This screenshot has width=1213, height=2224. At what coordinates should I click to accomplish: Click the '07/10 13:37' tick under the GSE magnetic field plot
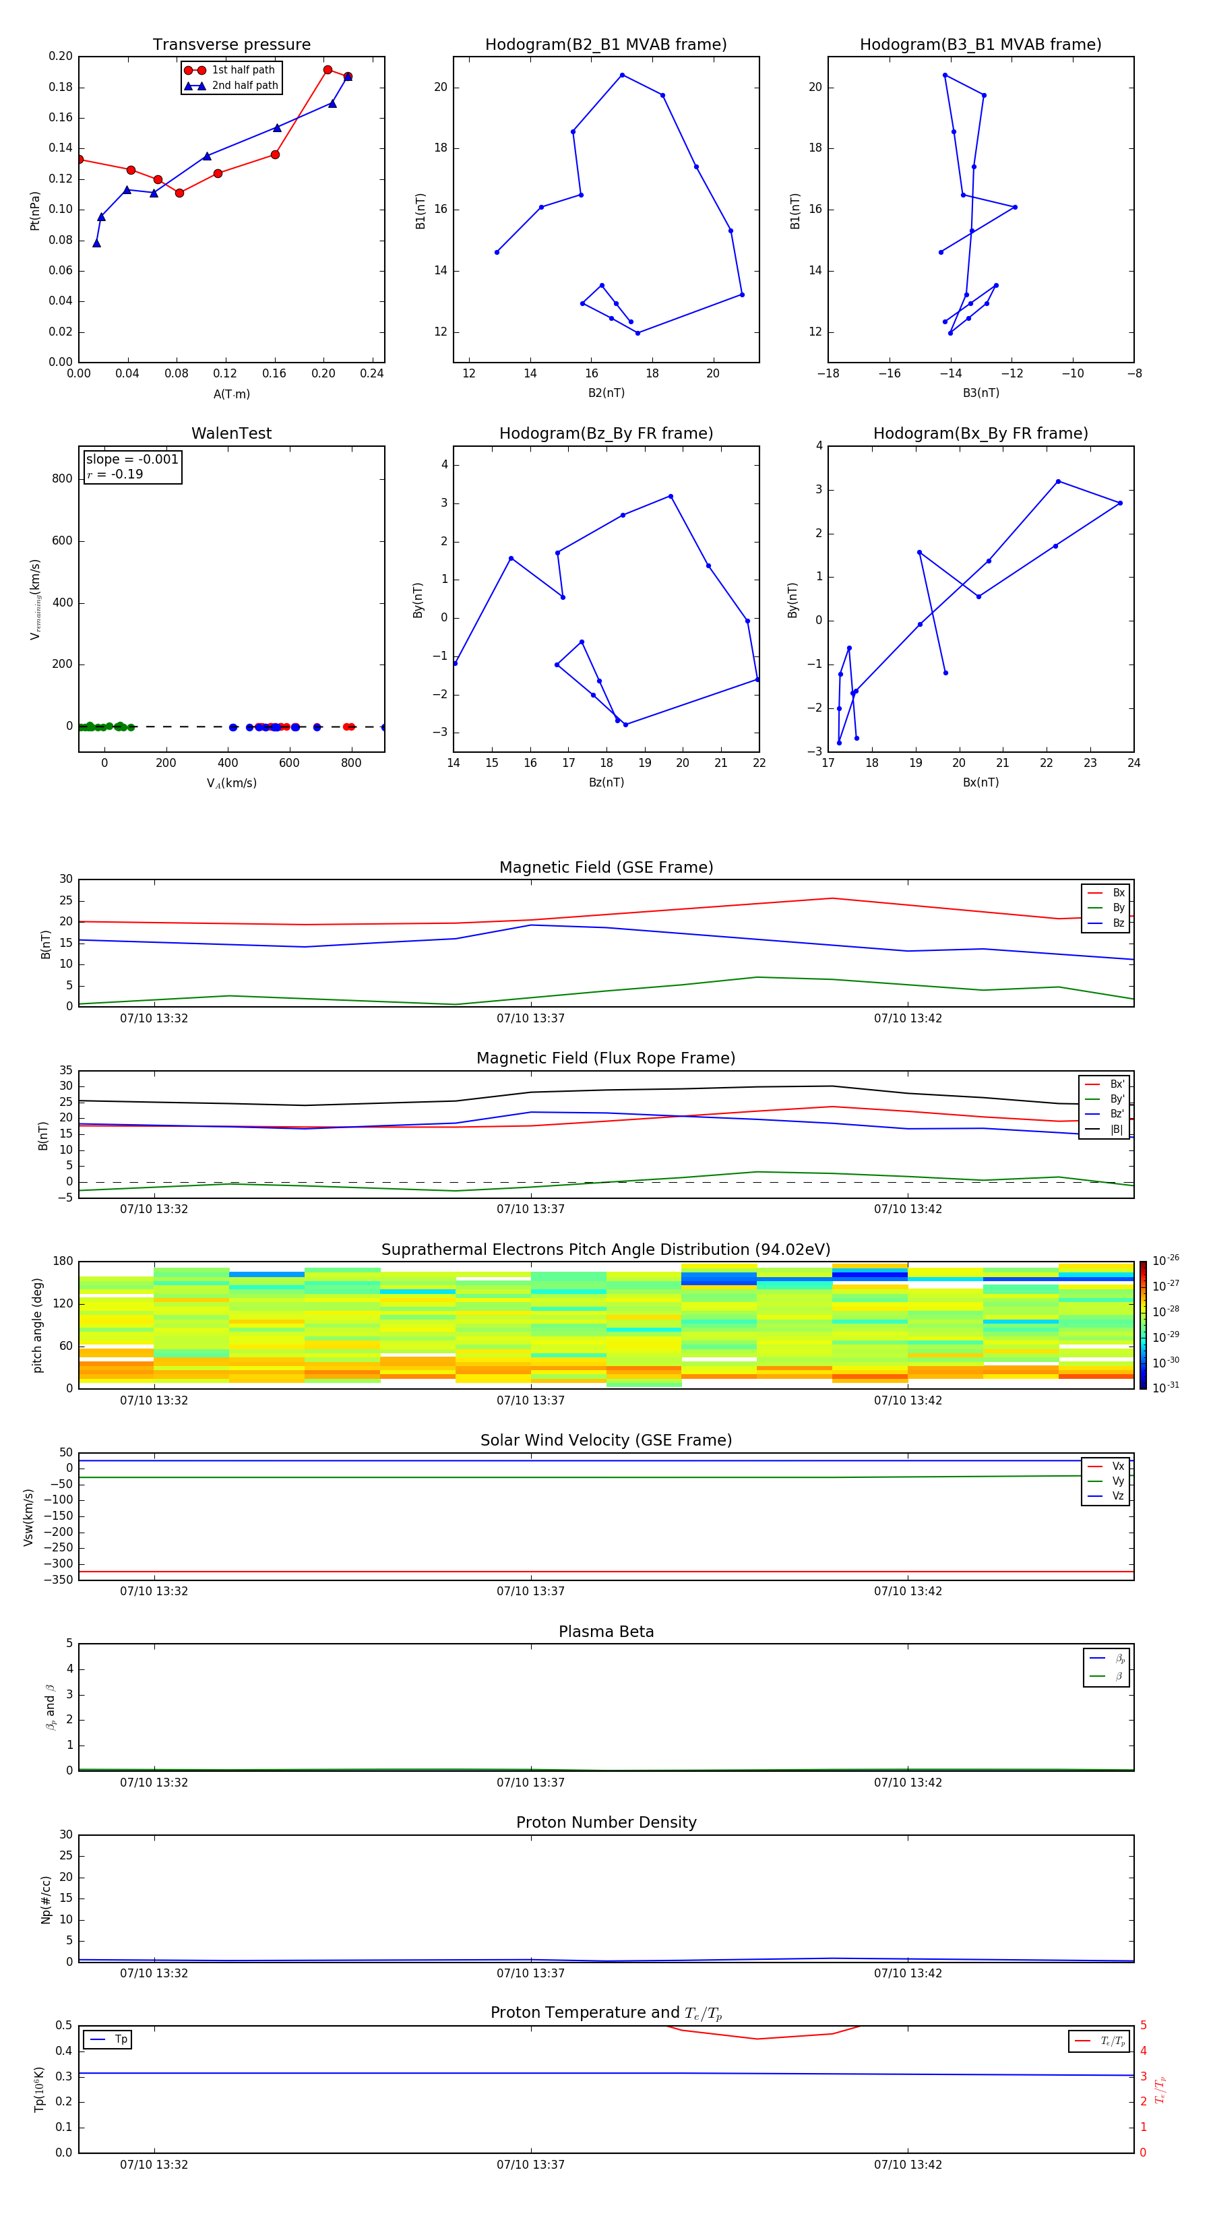pos(530,1019)
